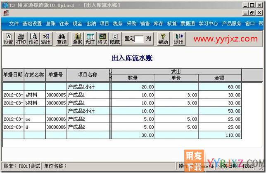Click the 单据日期 column header
266x173 pixels.
pyautogui.click(x=13, y=75)
